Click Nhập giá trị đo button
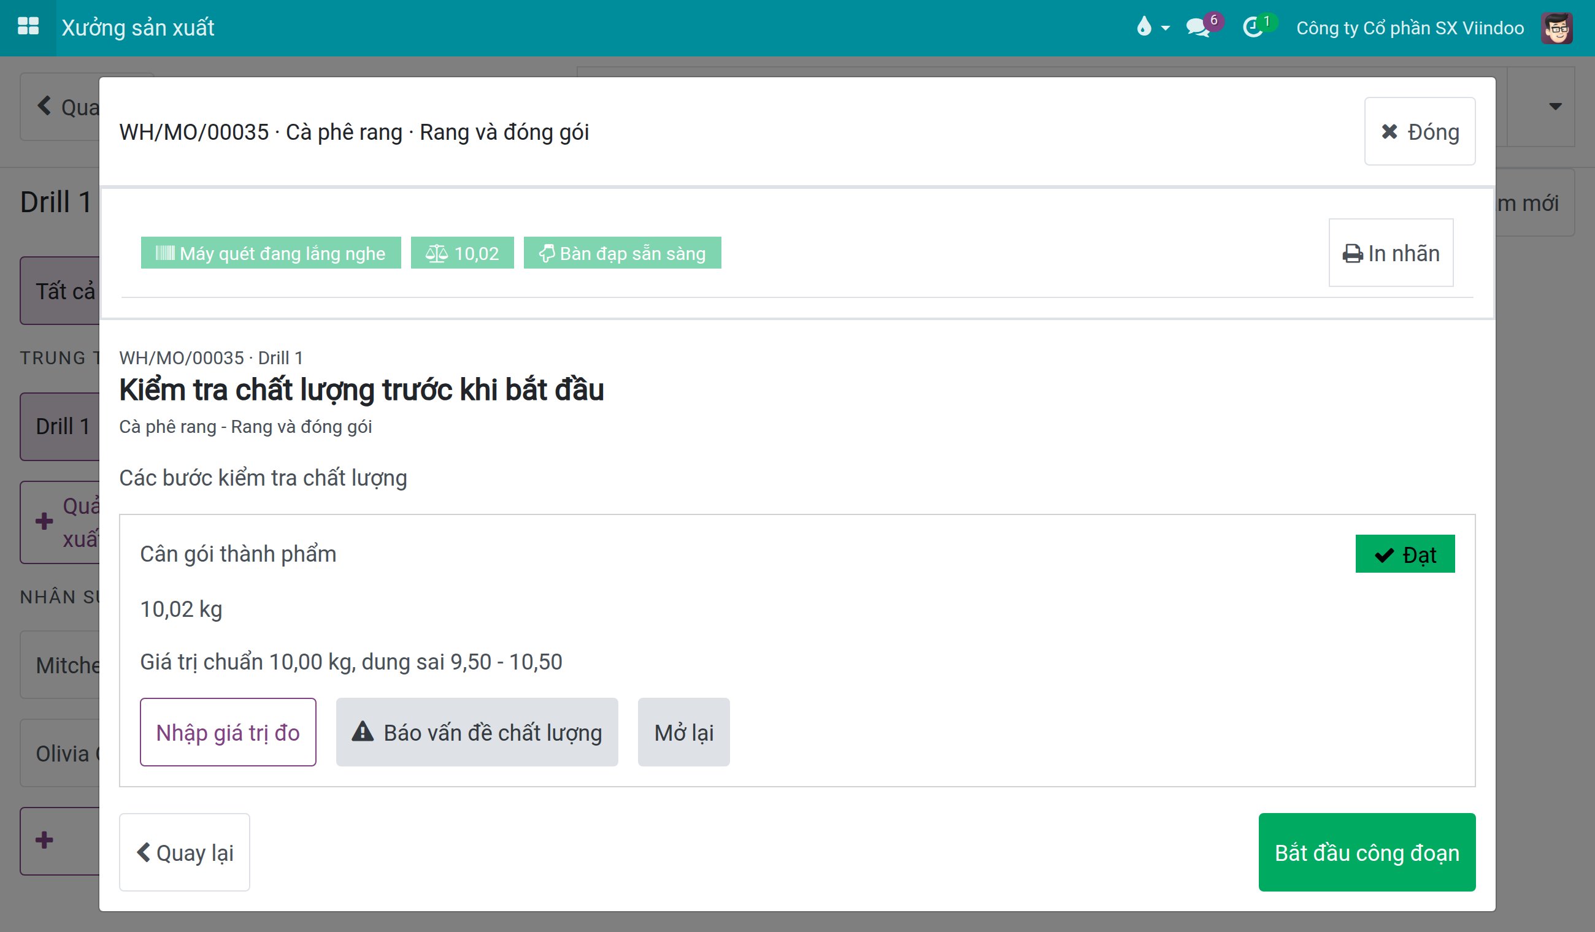Screen dimensions: 1595x932 (228, 731)
